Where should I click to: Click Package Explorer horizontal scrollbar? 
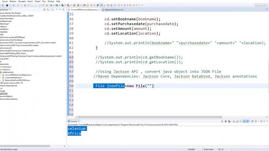[x=25, y=146]
